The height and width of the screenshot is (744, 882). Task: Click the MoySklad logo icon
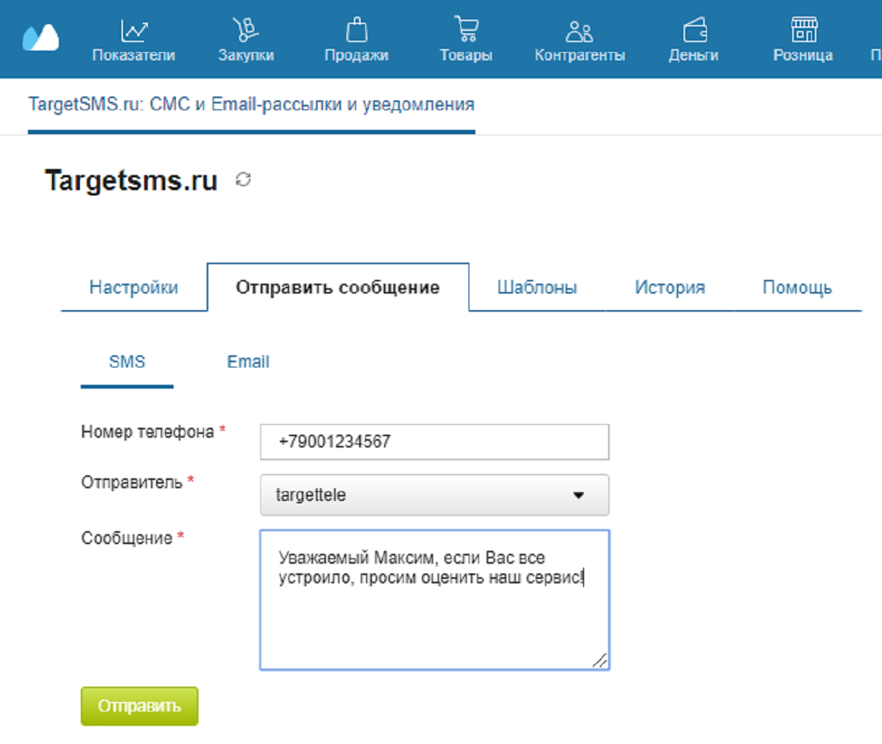[x=41, y=37]
